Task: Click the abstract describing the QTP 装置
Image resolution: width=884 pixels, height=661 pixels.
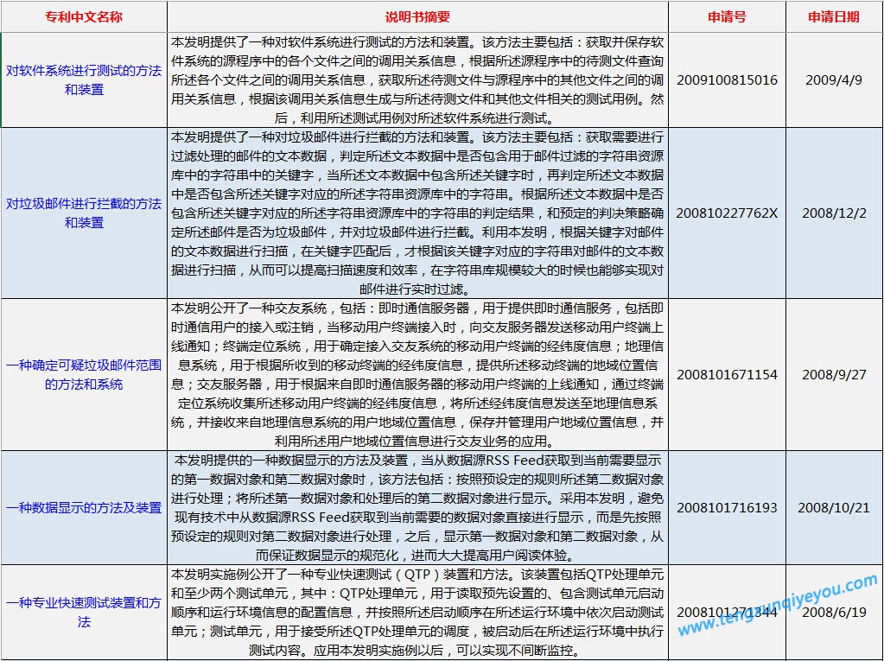Action: pyautogui.click(x=417, y=613)
